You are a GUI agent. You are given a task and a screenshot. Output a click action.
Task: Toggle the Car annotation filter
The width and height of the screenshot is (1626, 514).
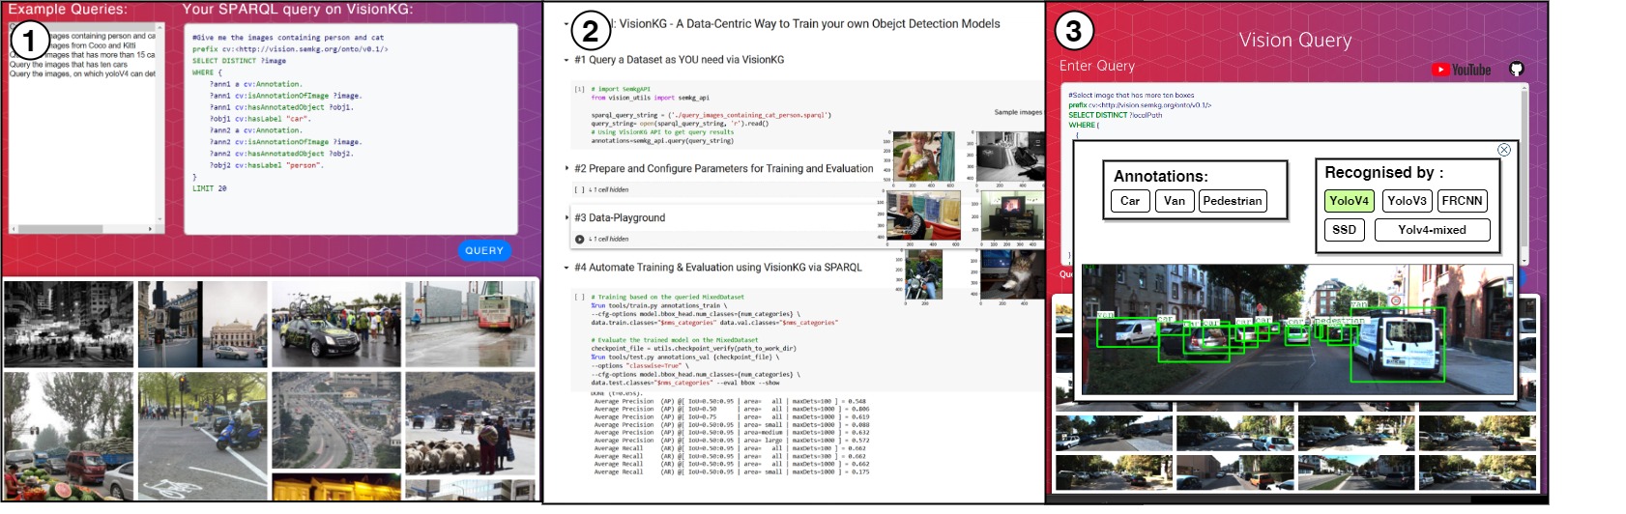coord(1130,201)
